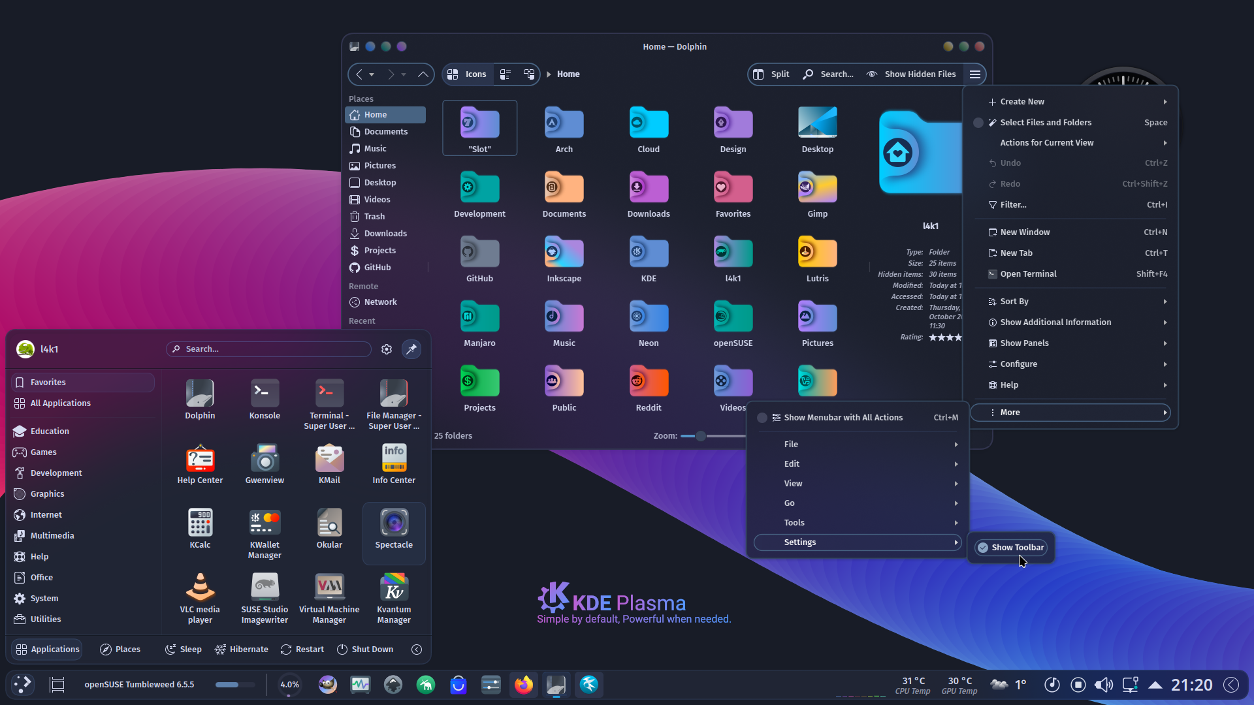Open the openSUSE folder

coord(733,324)
